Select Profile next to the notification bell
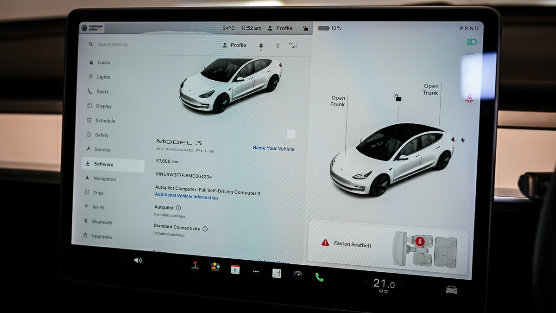The image size is (556, 313). click(x=234, y=45)
